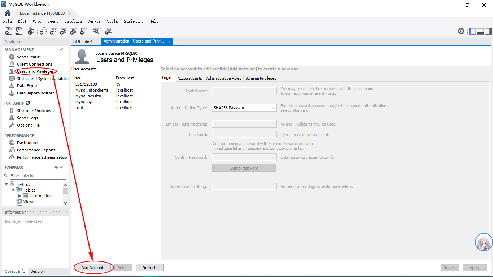Click the create new function icon
Screen dimensions: 493x277
84,31
